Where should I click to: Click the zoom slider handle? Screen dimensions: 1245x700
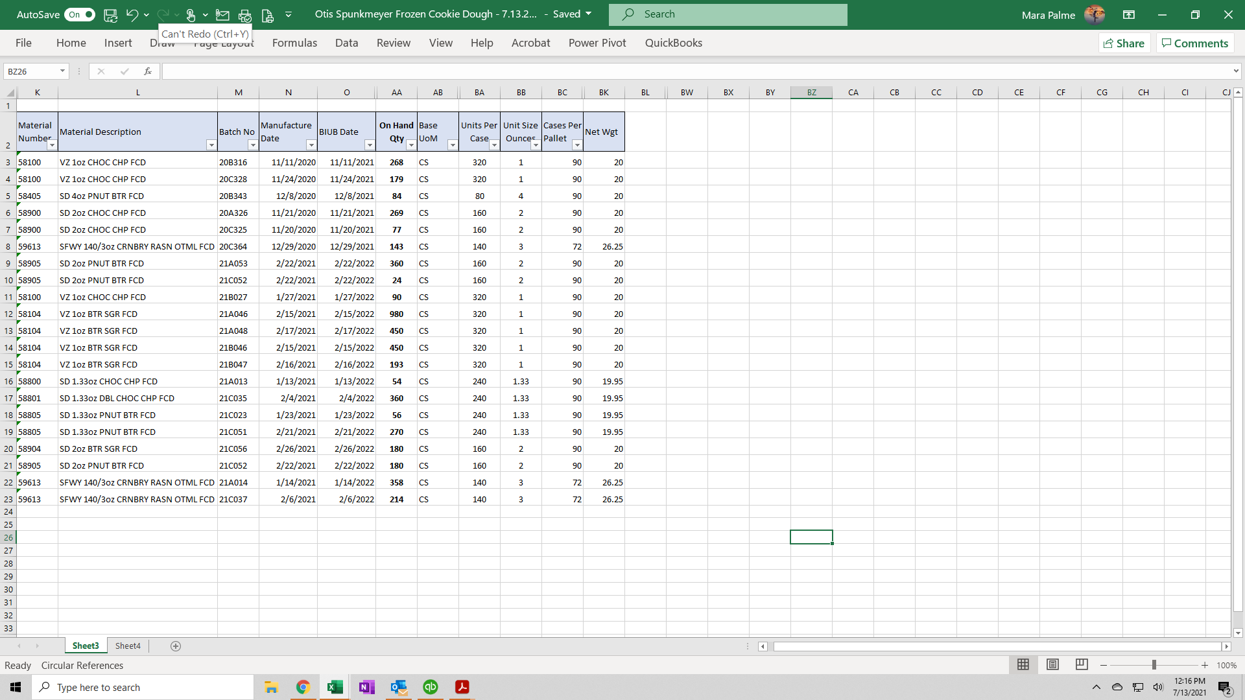(x=1154, y=666)
